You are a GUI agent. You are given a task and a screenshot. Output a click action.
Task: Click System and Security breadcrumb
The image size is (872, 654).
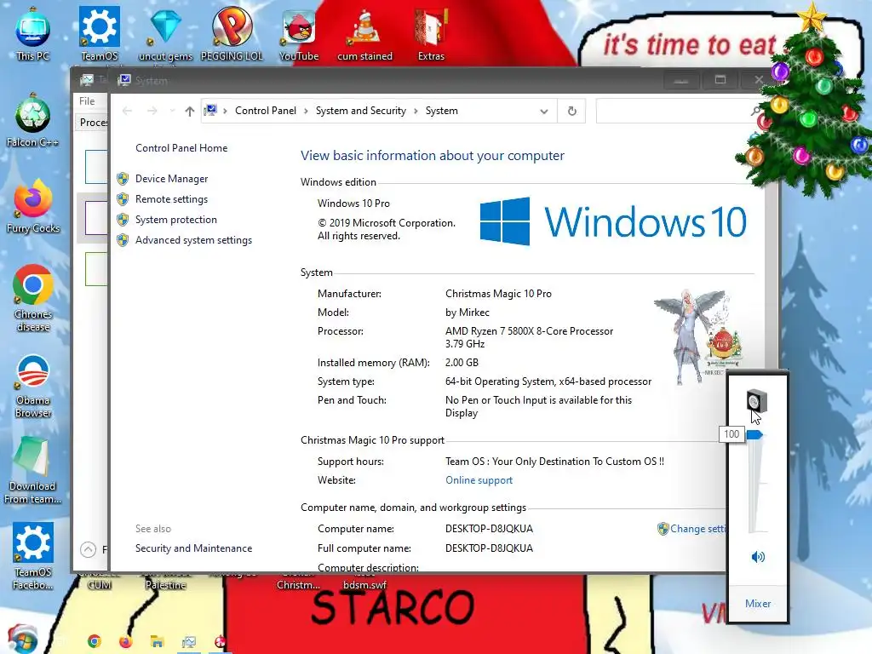[361, 111]
